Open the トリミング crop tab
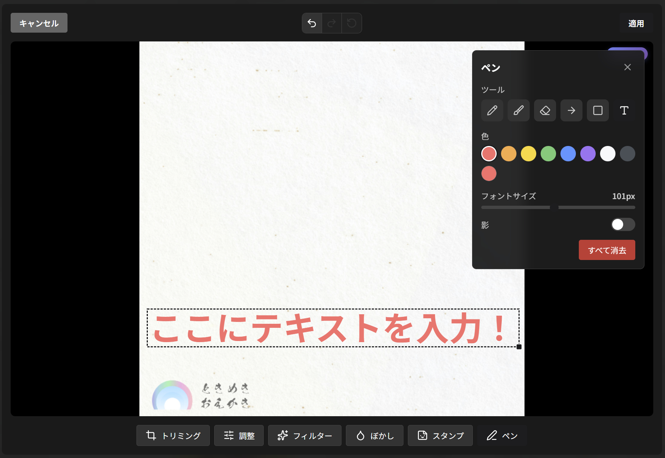Image resolution: width=665 pixels, height=458 pixels. (x=173, y=436)
